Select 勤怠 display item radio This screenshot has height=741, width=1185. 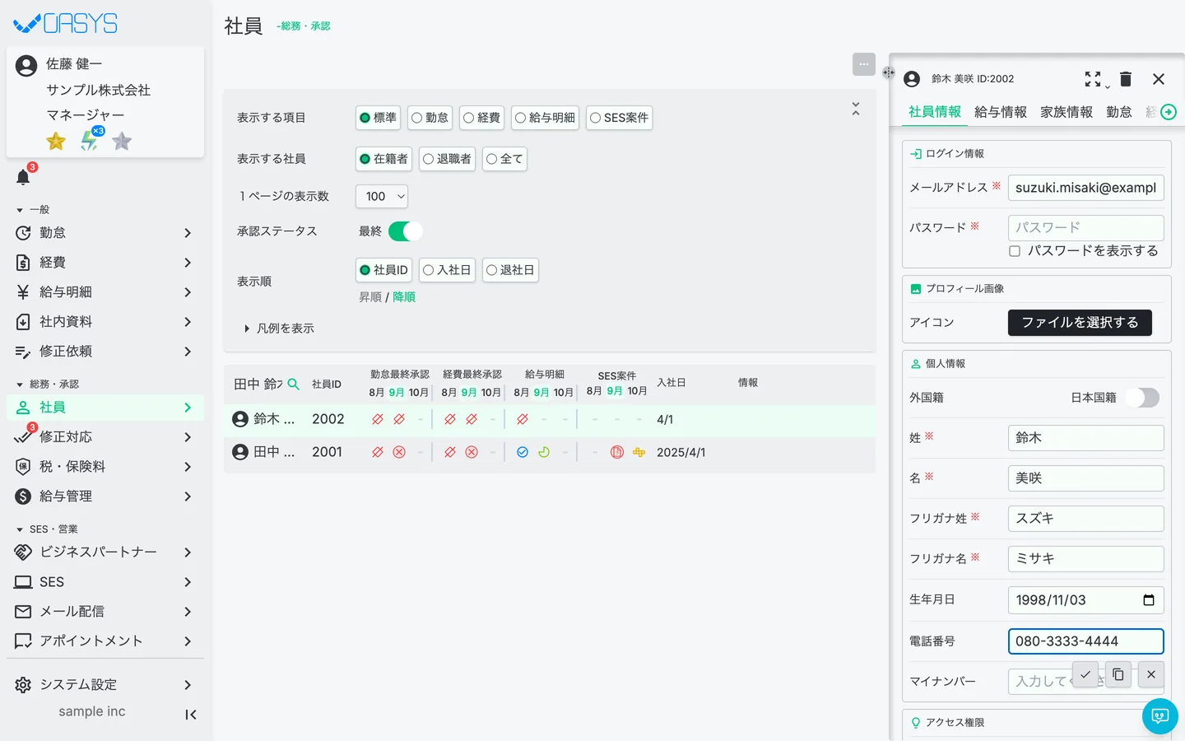click(x=430, y=118)
